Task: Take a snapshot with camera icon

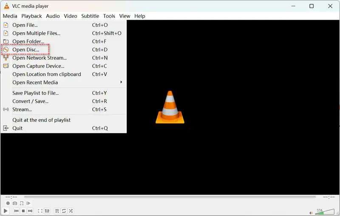Action: point(15,203)
